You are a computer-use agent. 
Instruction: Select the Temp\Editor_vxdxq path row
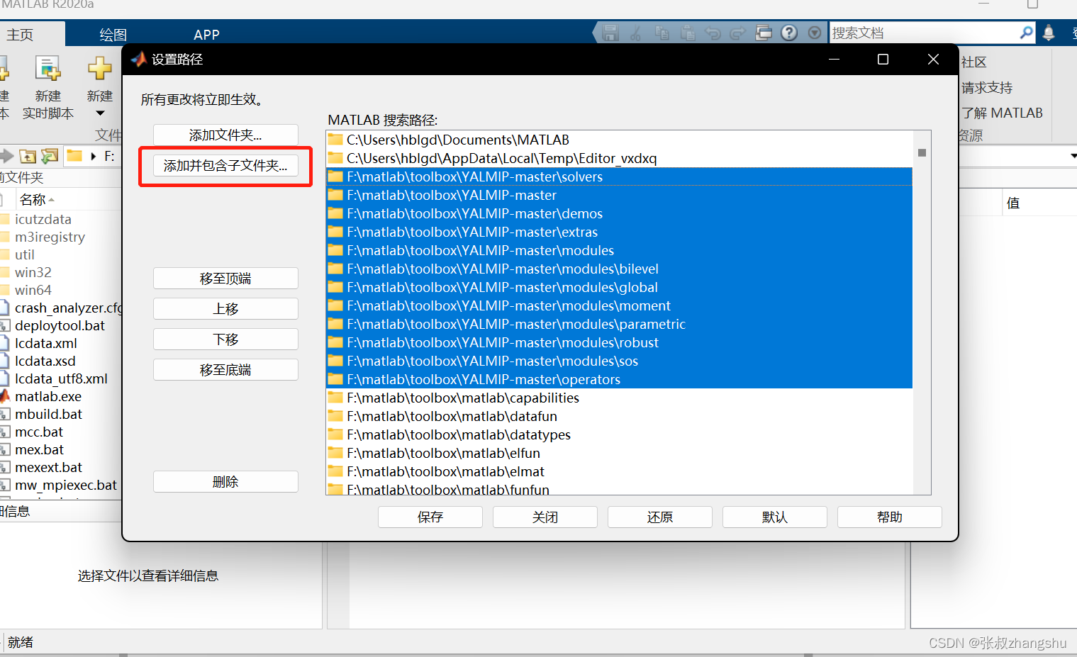click(619, 158)
